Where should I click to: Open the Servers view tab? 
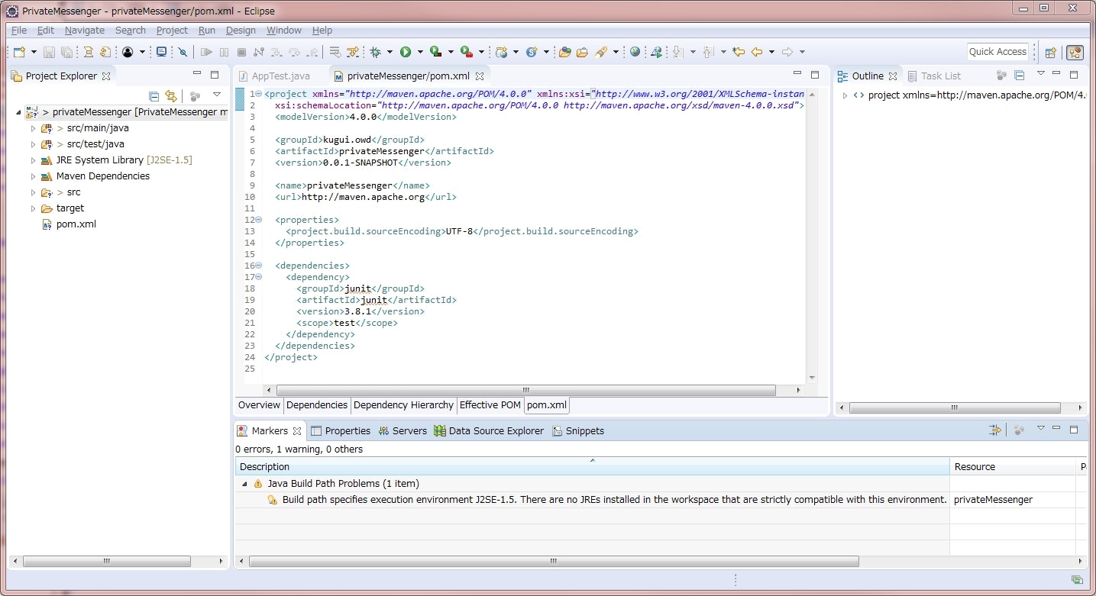pos(403,431)
